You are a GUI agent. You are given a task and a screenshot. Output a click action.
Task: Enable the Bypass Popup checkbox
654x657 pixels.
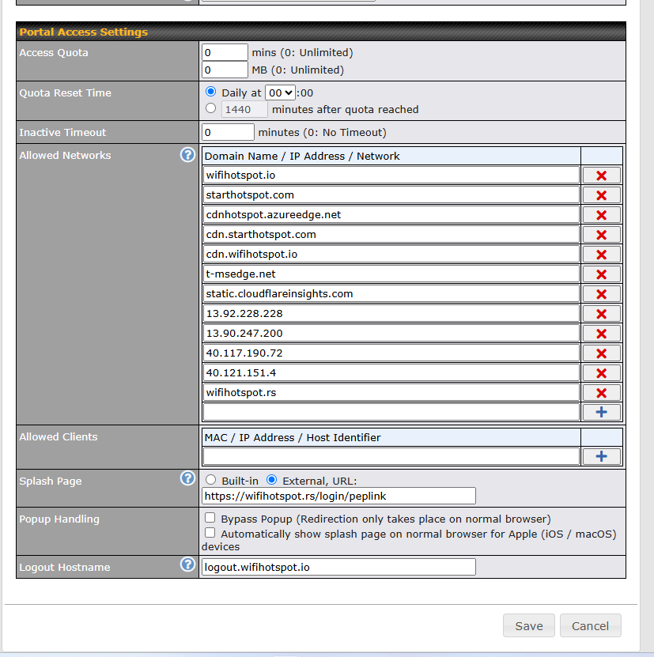[210, 518]
